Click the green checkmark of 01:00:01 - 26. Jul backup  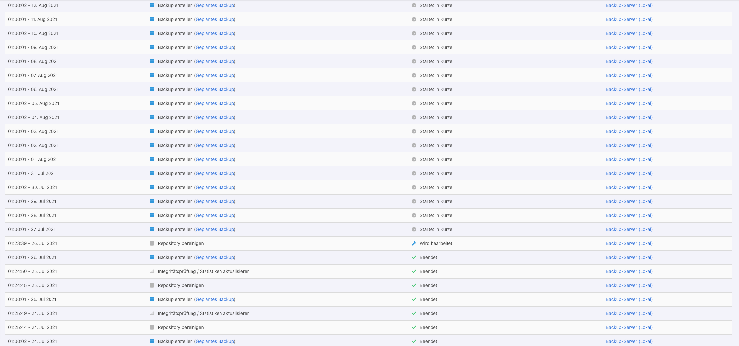coord(414,257)
